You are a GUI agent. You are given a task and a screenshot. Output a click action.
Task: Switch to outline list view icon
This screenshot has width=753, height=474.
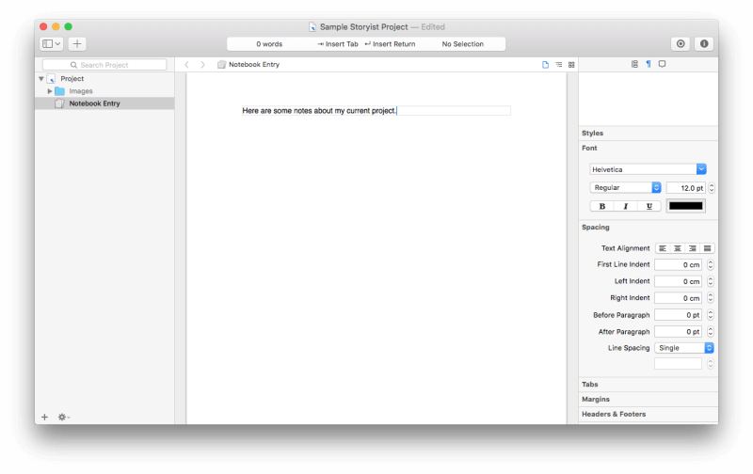coord(558,64)
